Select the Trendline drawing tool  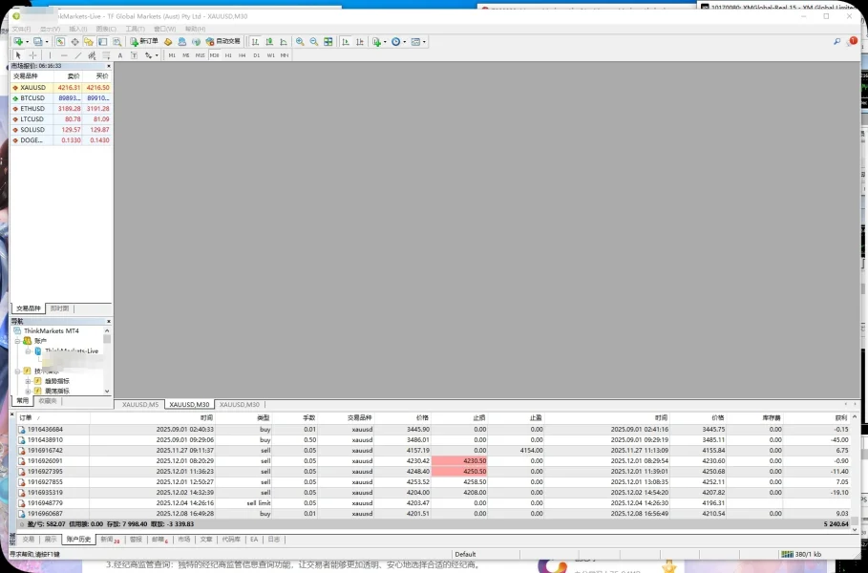[78, 55]
